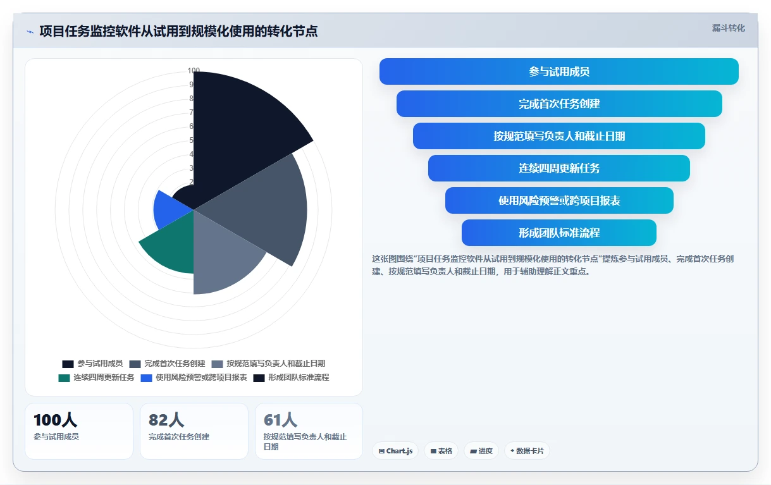
Task: Hide 形成团队标准流程 series via its legend entry
Action: pyautogui.click(x=291, y=378)
